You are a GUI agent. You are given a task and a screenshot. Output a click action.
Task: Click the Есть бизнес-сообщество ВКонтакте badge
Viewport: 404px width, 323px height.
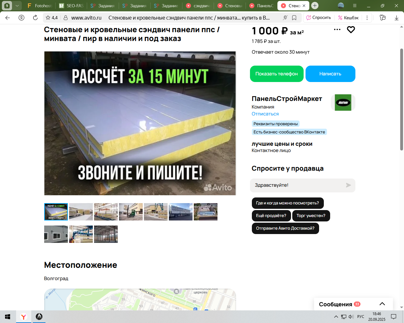click(289, 132)
